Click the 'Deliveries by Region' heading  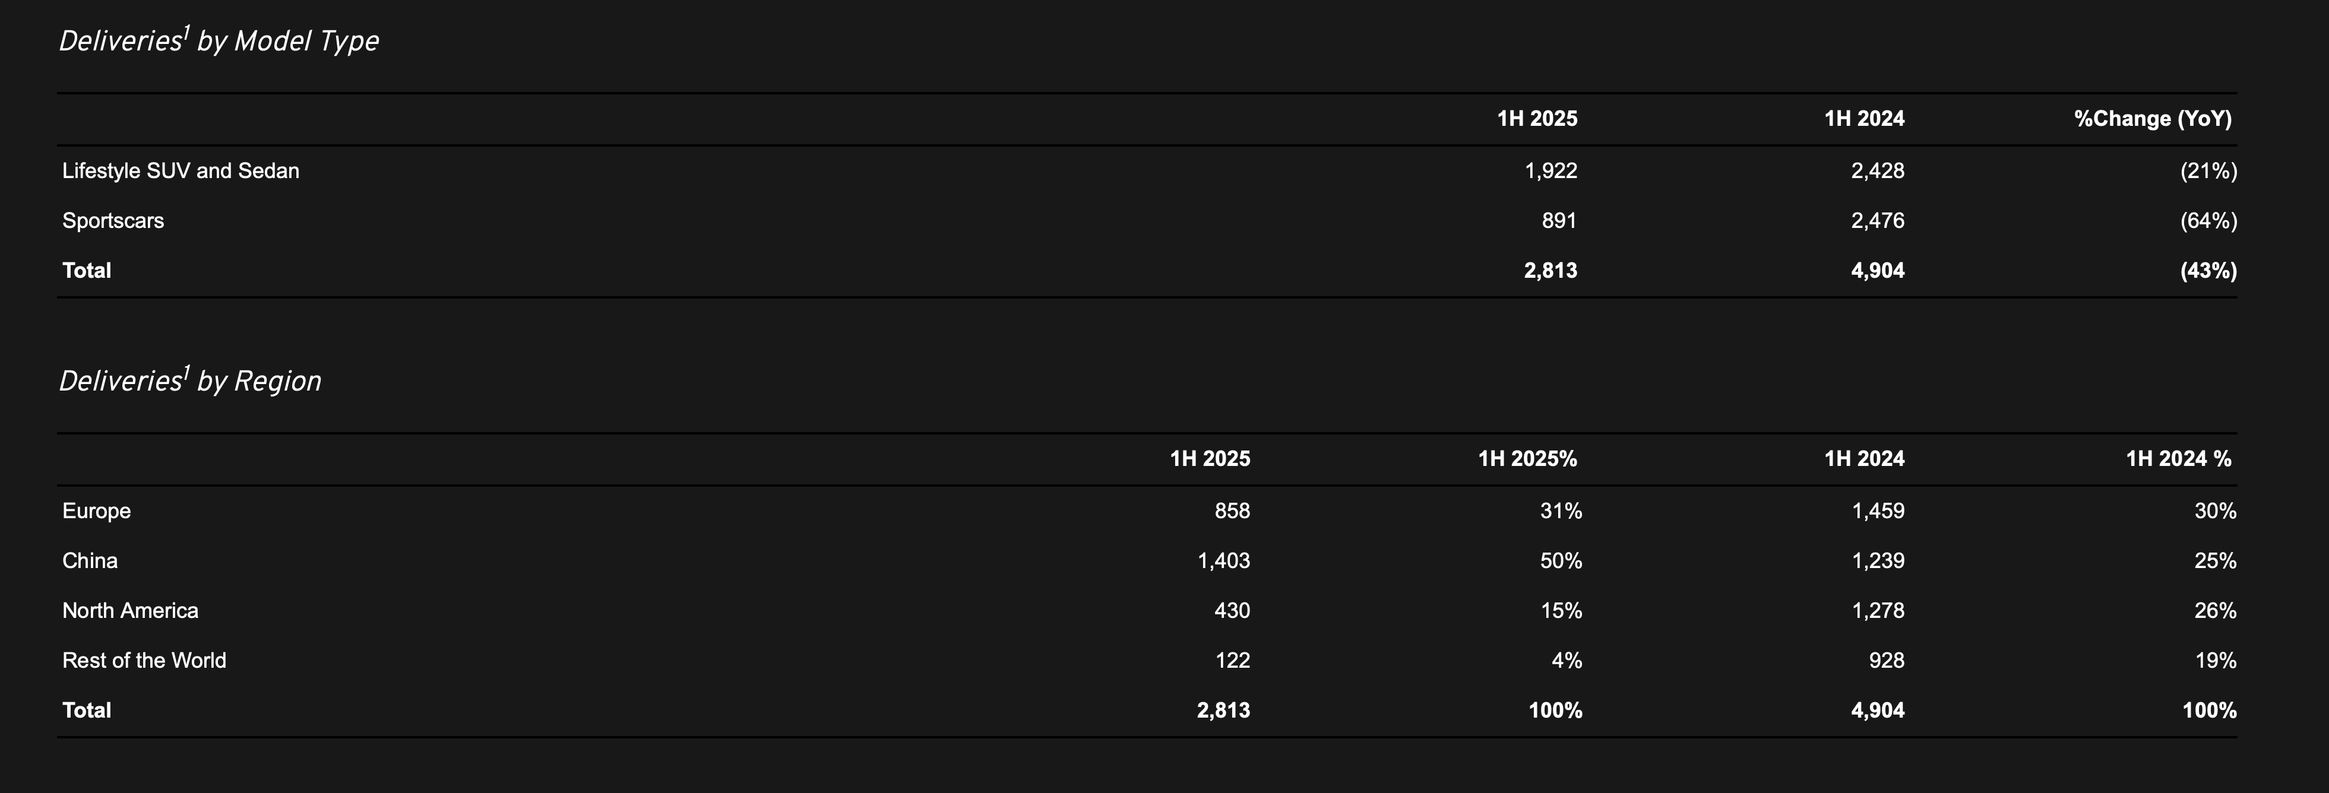190,380
